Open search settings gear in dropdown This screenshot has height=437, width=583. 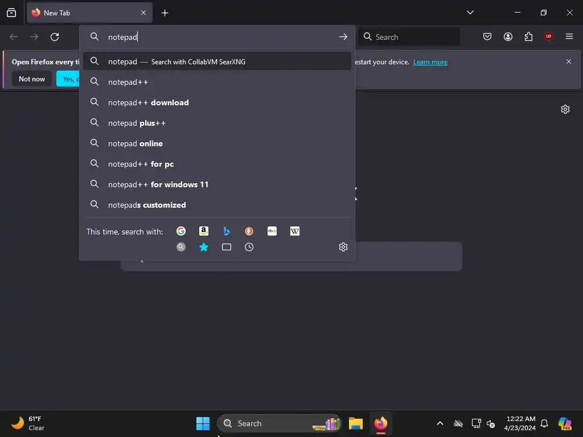[x=343, y=247]
